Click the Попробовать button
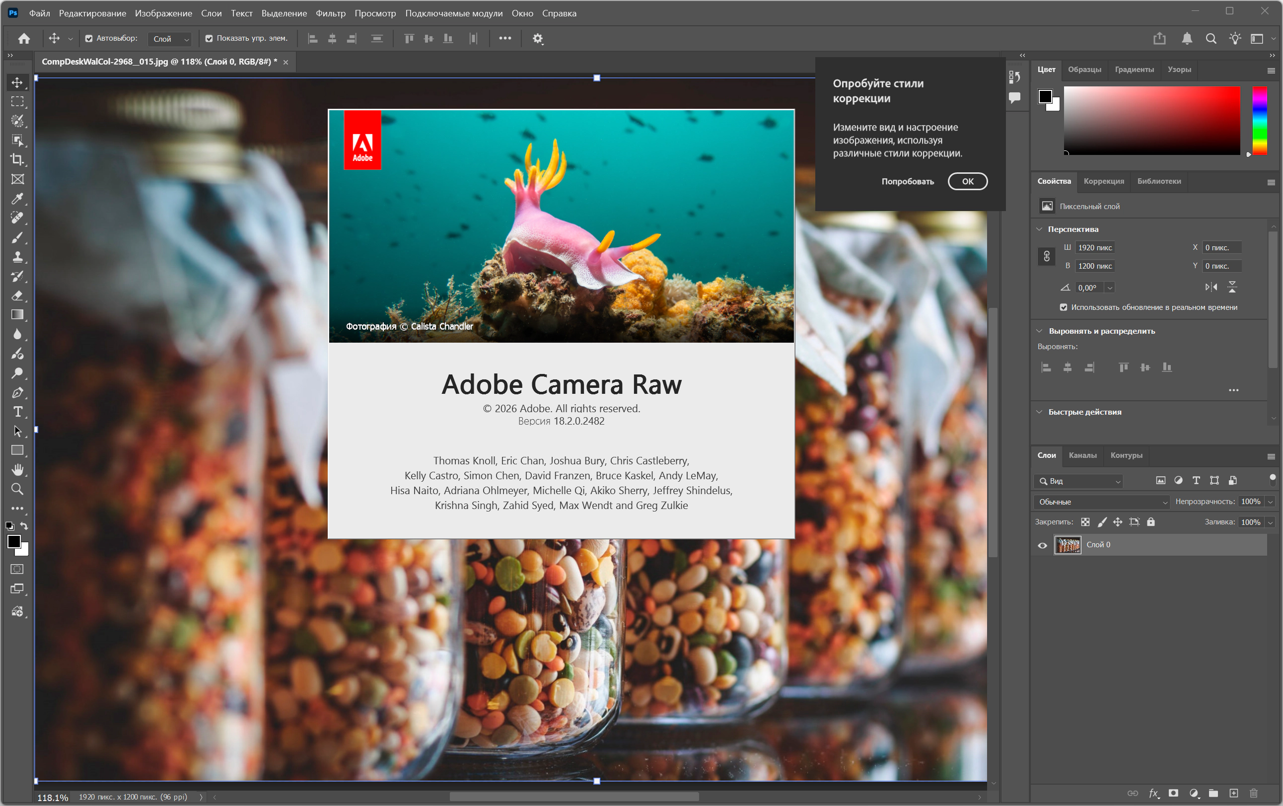The height and width of the screenshot is (806, 1283). [907, 181]
